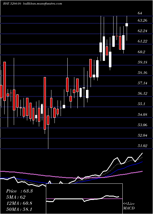
Task: Click the 56.12 price axis label
Action: pos(143,94)
